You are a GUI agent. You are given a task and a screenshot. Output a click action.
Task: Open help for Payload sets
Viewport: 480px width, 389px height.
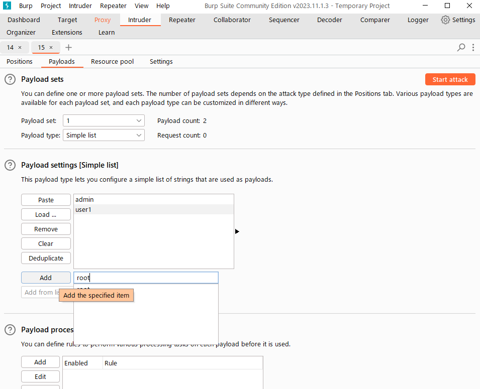(x=10, y=79)
